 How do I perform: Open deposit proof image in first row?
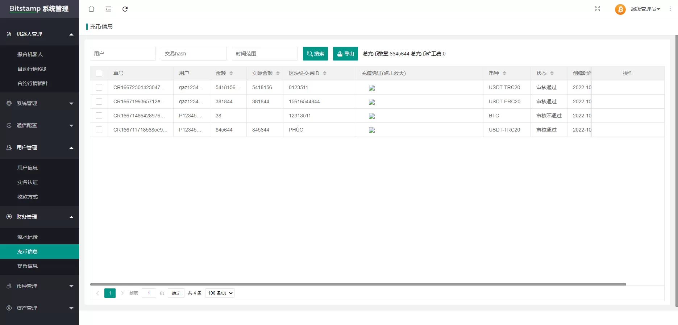coord(372,88)
